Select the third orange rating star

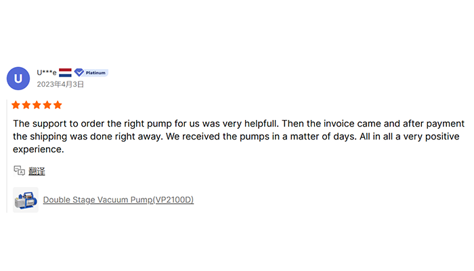[37, 105]
